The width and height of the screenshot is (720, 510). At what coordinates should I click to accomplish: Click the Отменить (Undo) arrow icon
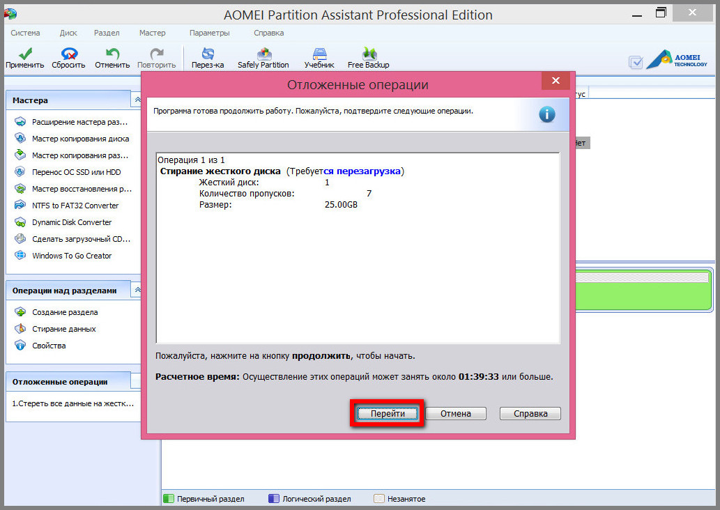point(112,54)
